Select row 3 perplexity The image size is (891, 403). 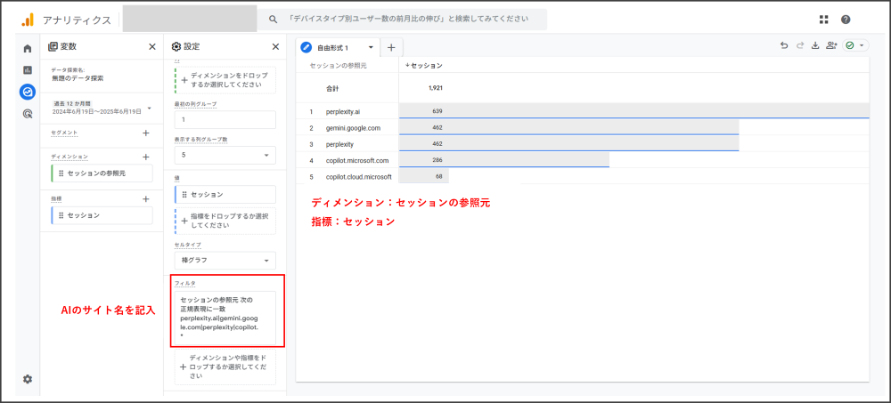[x=338, y=144]
